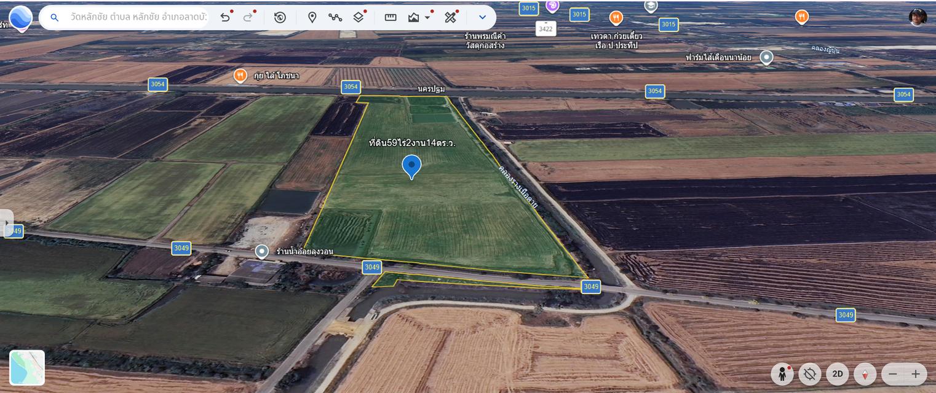Viewport: 936px width, 393px height.
Task: Open historical imagery clock tool
Action: point(280,17)
